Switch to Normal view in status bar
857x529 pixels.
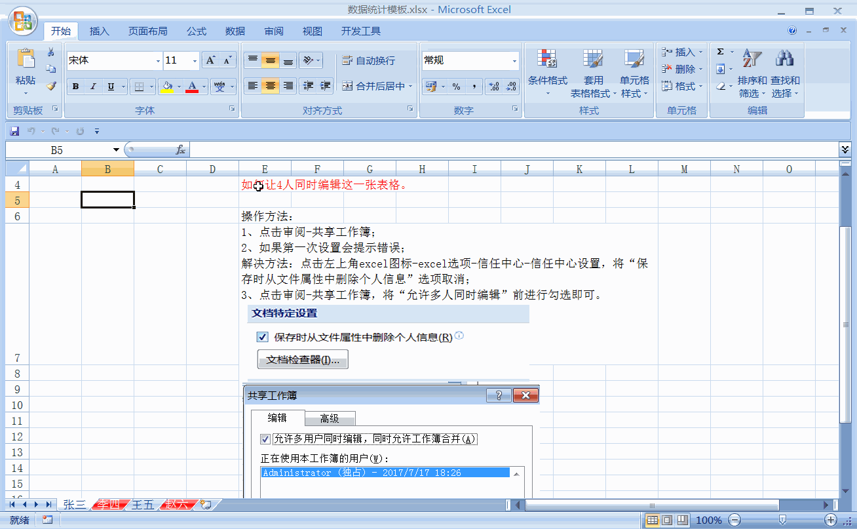pos(652,520)
